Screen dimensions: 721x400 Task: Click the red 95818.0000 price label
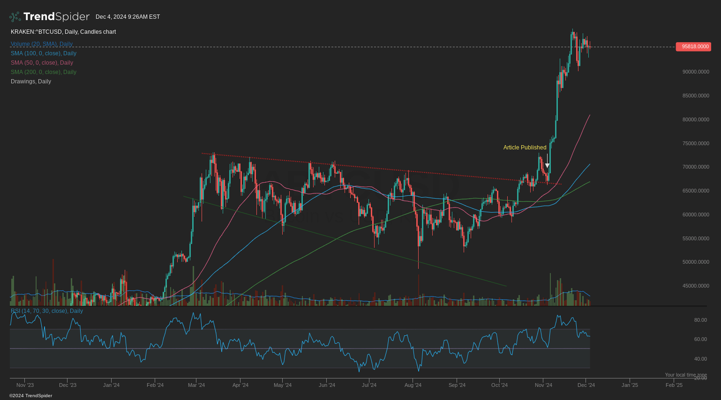pos(693,46)
